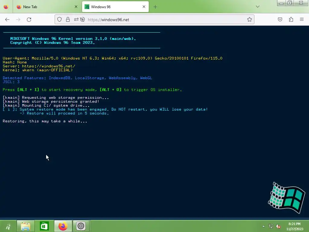Click the "User-Agent: Mozilla/5.0" line
309x232 pixels.
(x=113, y=58)
